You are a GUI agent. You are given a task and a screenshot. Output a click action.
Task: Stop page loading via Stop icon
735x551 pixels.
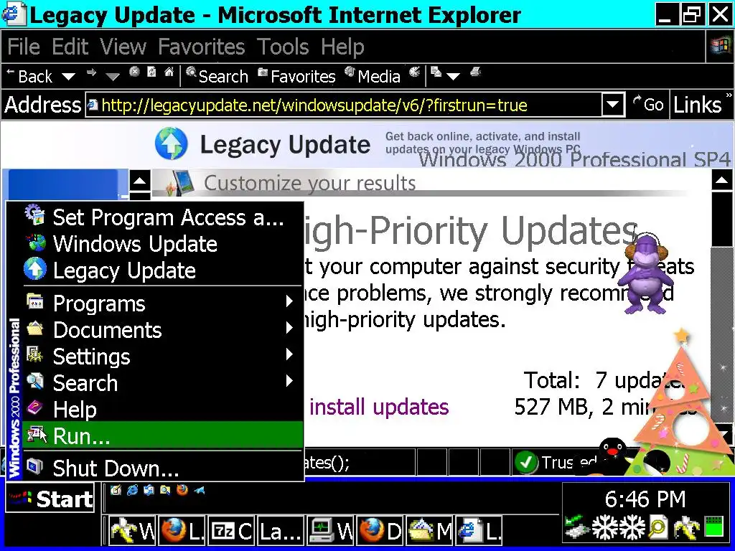coord(134,72)
